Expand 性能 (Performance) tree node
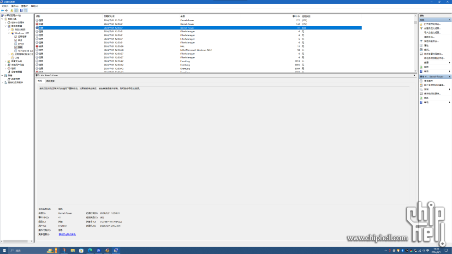 (6, 68)
